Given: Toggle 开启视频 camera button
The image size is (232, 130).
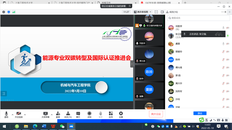Looking at the screenshot, I should (19, 114).
